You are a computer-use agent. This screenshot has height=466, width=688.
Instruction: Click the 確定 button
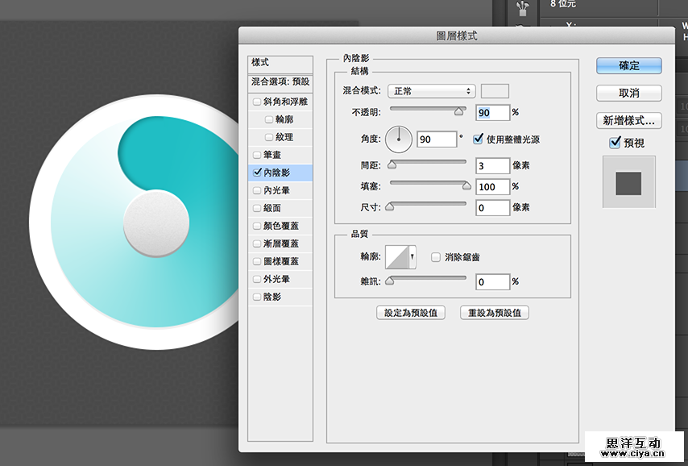click(x=628, y=65)
